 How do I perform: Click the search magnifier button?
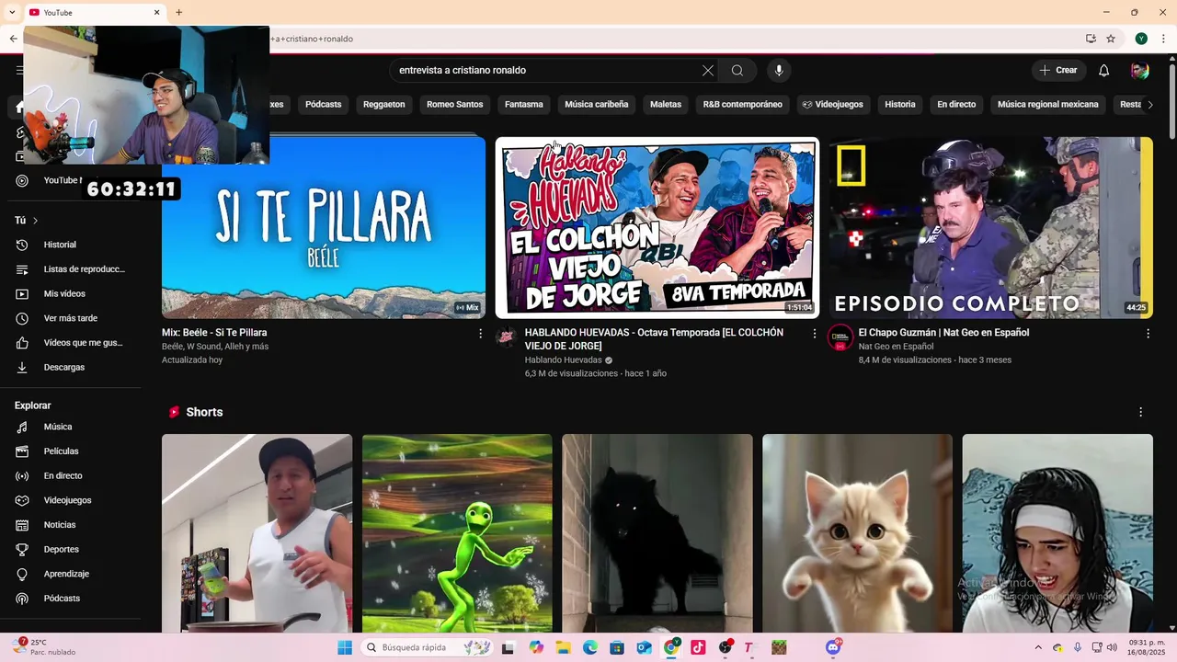pyautogui.click(x=737, y=71)
